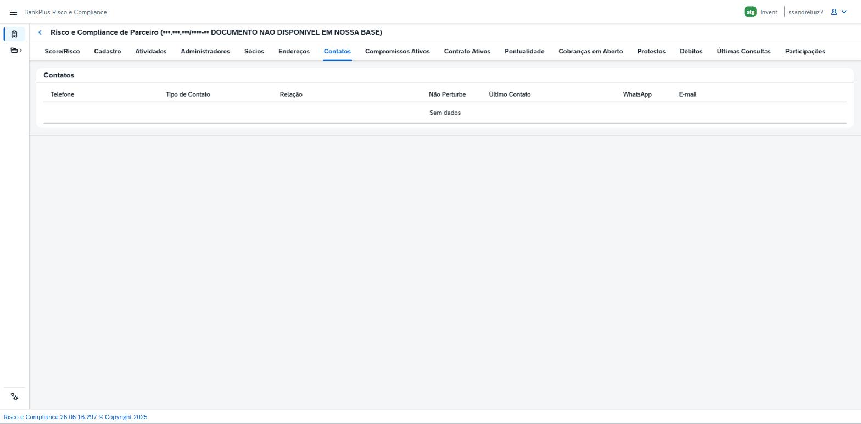861x424 pixels.
Task: Click the Último Contato column header
Action: point(510,94)
